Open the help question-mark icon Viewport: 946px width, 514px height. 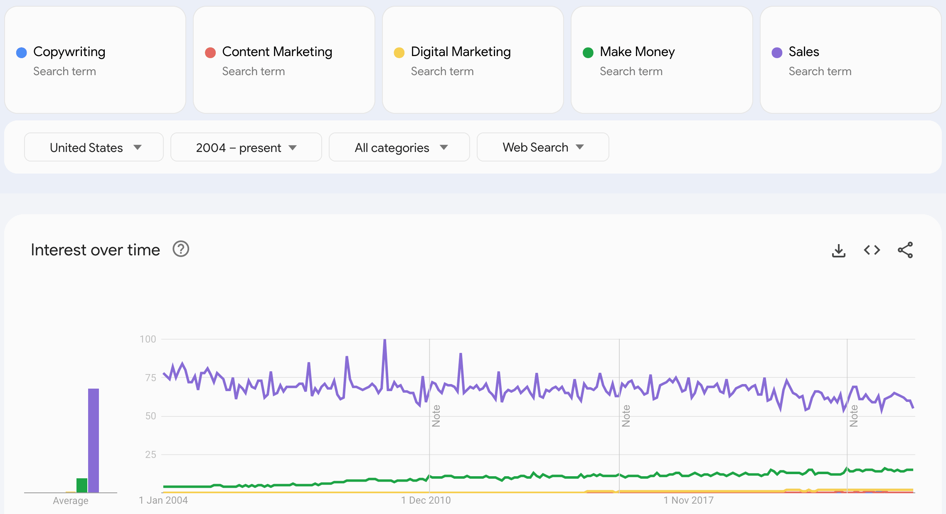point(181,249)
